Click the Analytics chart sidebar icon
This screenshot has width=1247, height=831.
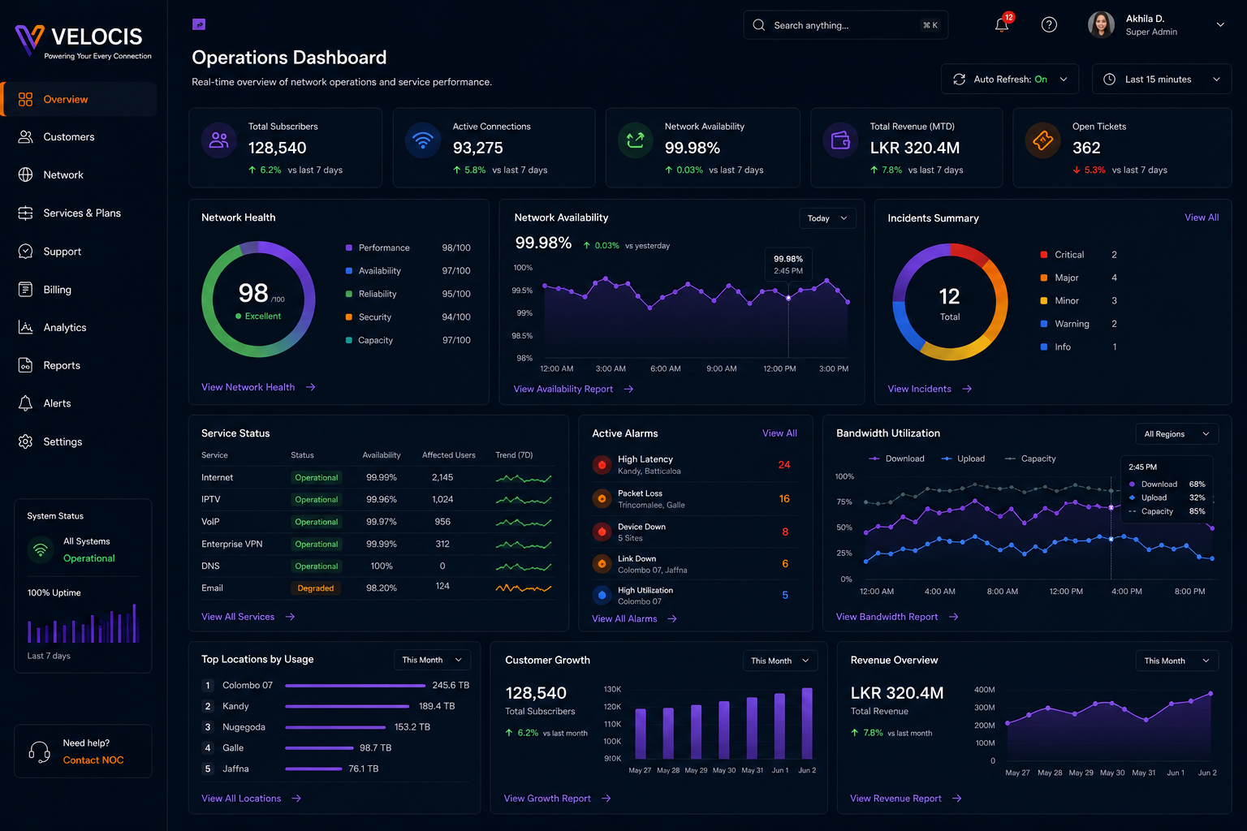pyautogui.click(x=25, y=328)
